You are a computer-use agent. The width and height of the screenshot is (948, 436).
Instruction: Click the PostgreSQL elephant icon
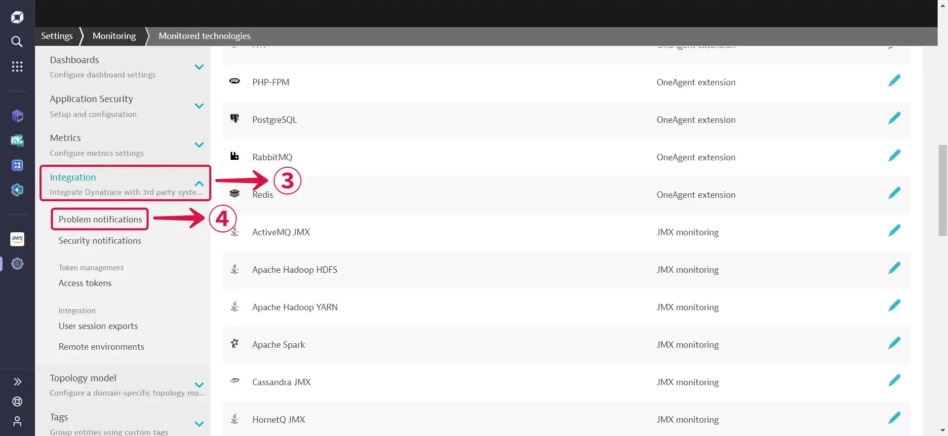[235, 118]
